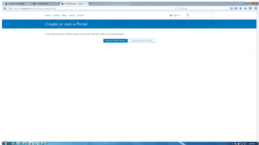Open Word from the taskbar
The width and height of the screenshot is (259, 145).
(x=43, y=144)
